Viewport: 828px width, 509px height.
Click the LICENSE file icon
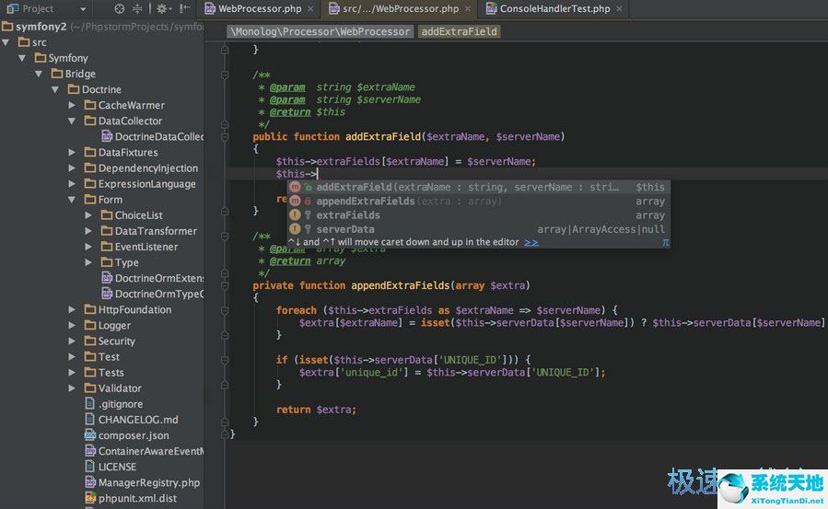(x=90, y=467)
